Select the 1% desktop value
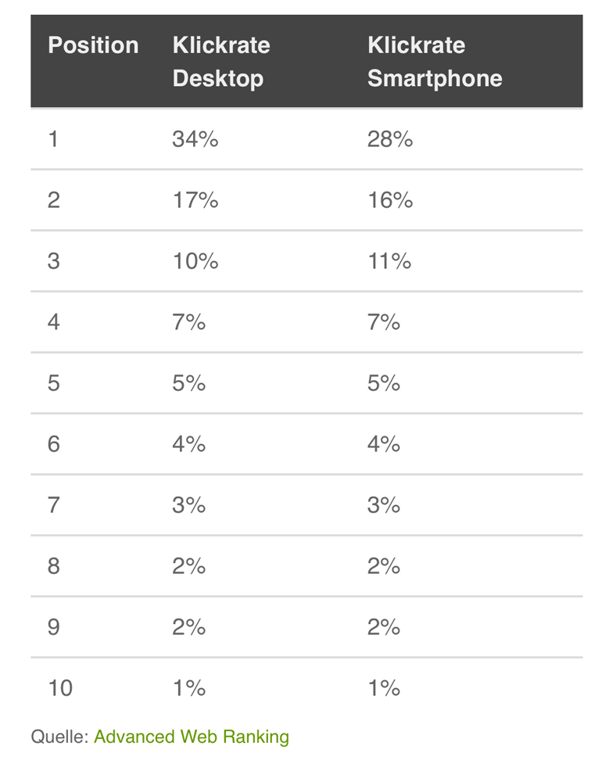This screenshot has height=778, width=602. pyautogui.click(x=188, y=688)
